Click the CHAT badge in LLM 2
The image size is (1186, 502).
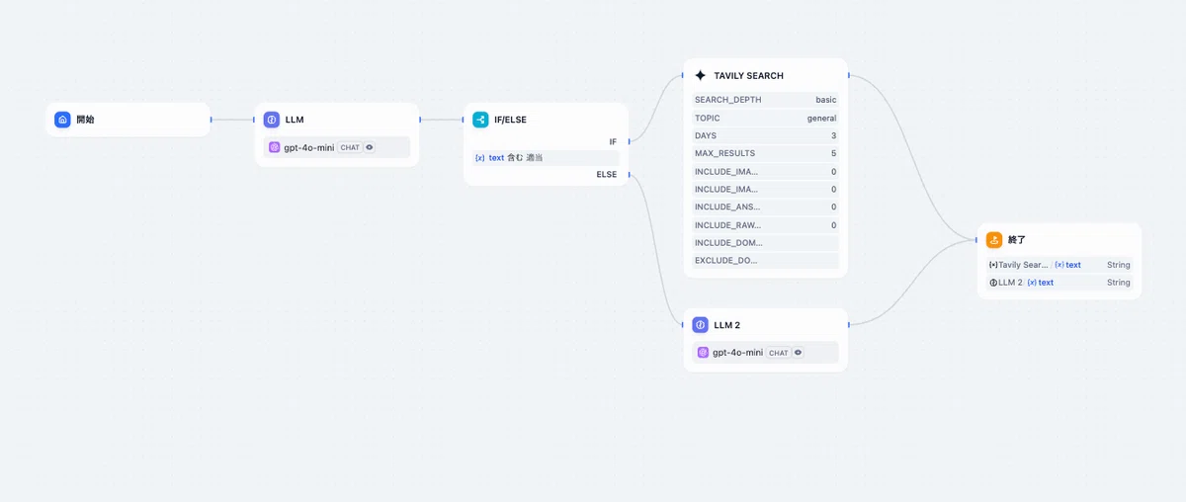779,353
